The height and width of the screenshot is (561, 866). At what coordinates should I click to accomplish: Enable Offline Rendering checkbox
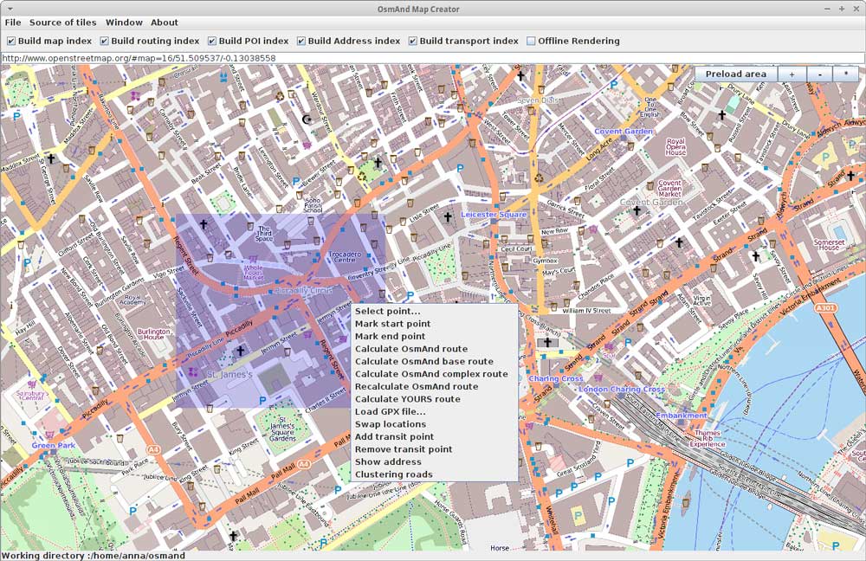coord(531,41)
